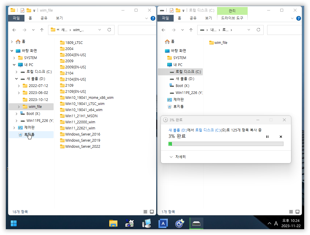
Task: Open the camera capture tool on taskbar
Action: pyautogui.click(x=130, y=223)
